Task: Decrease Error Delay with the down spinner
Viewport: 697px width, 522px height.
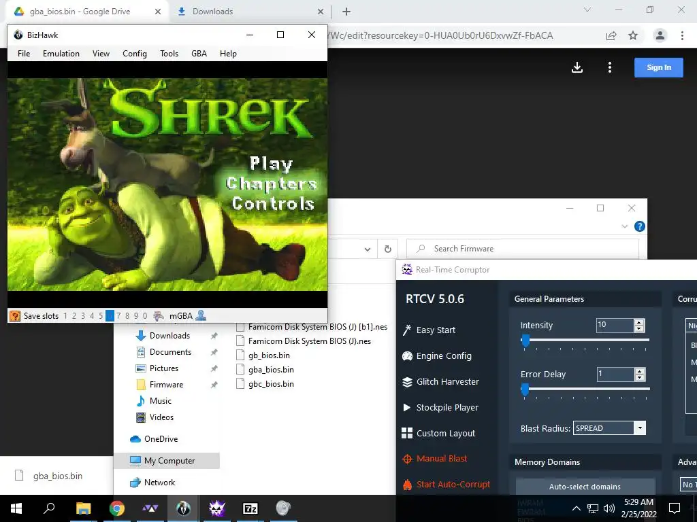Action: [x=640, y=378]
